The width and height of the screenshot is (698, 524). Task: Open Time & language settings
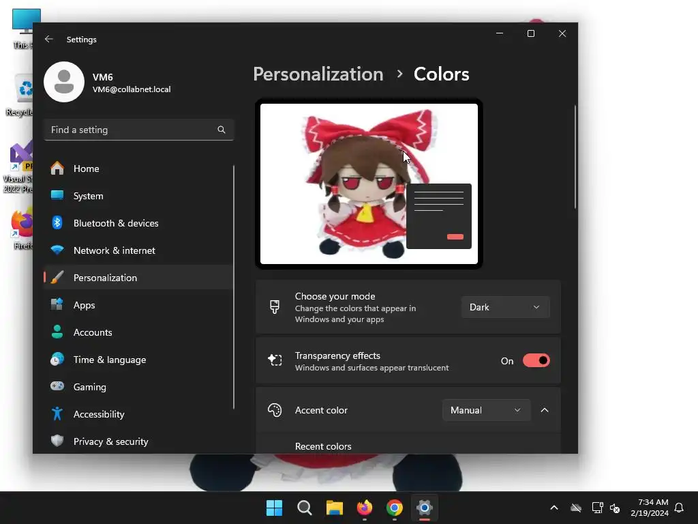pyautogui.click(x=138, y=359)
